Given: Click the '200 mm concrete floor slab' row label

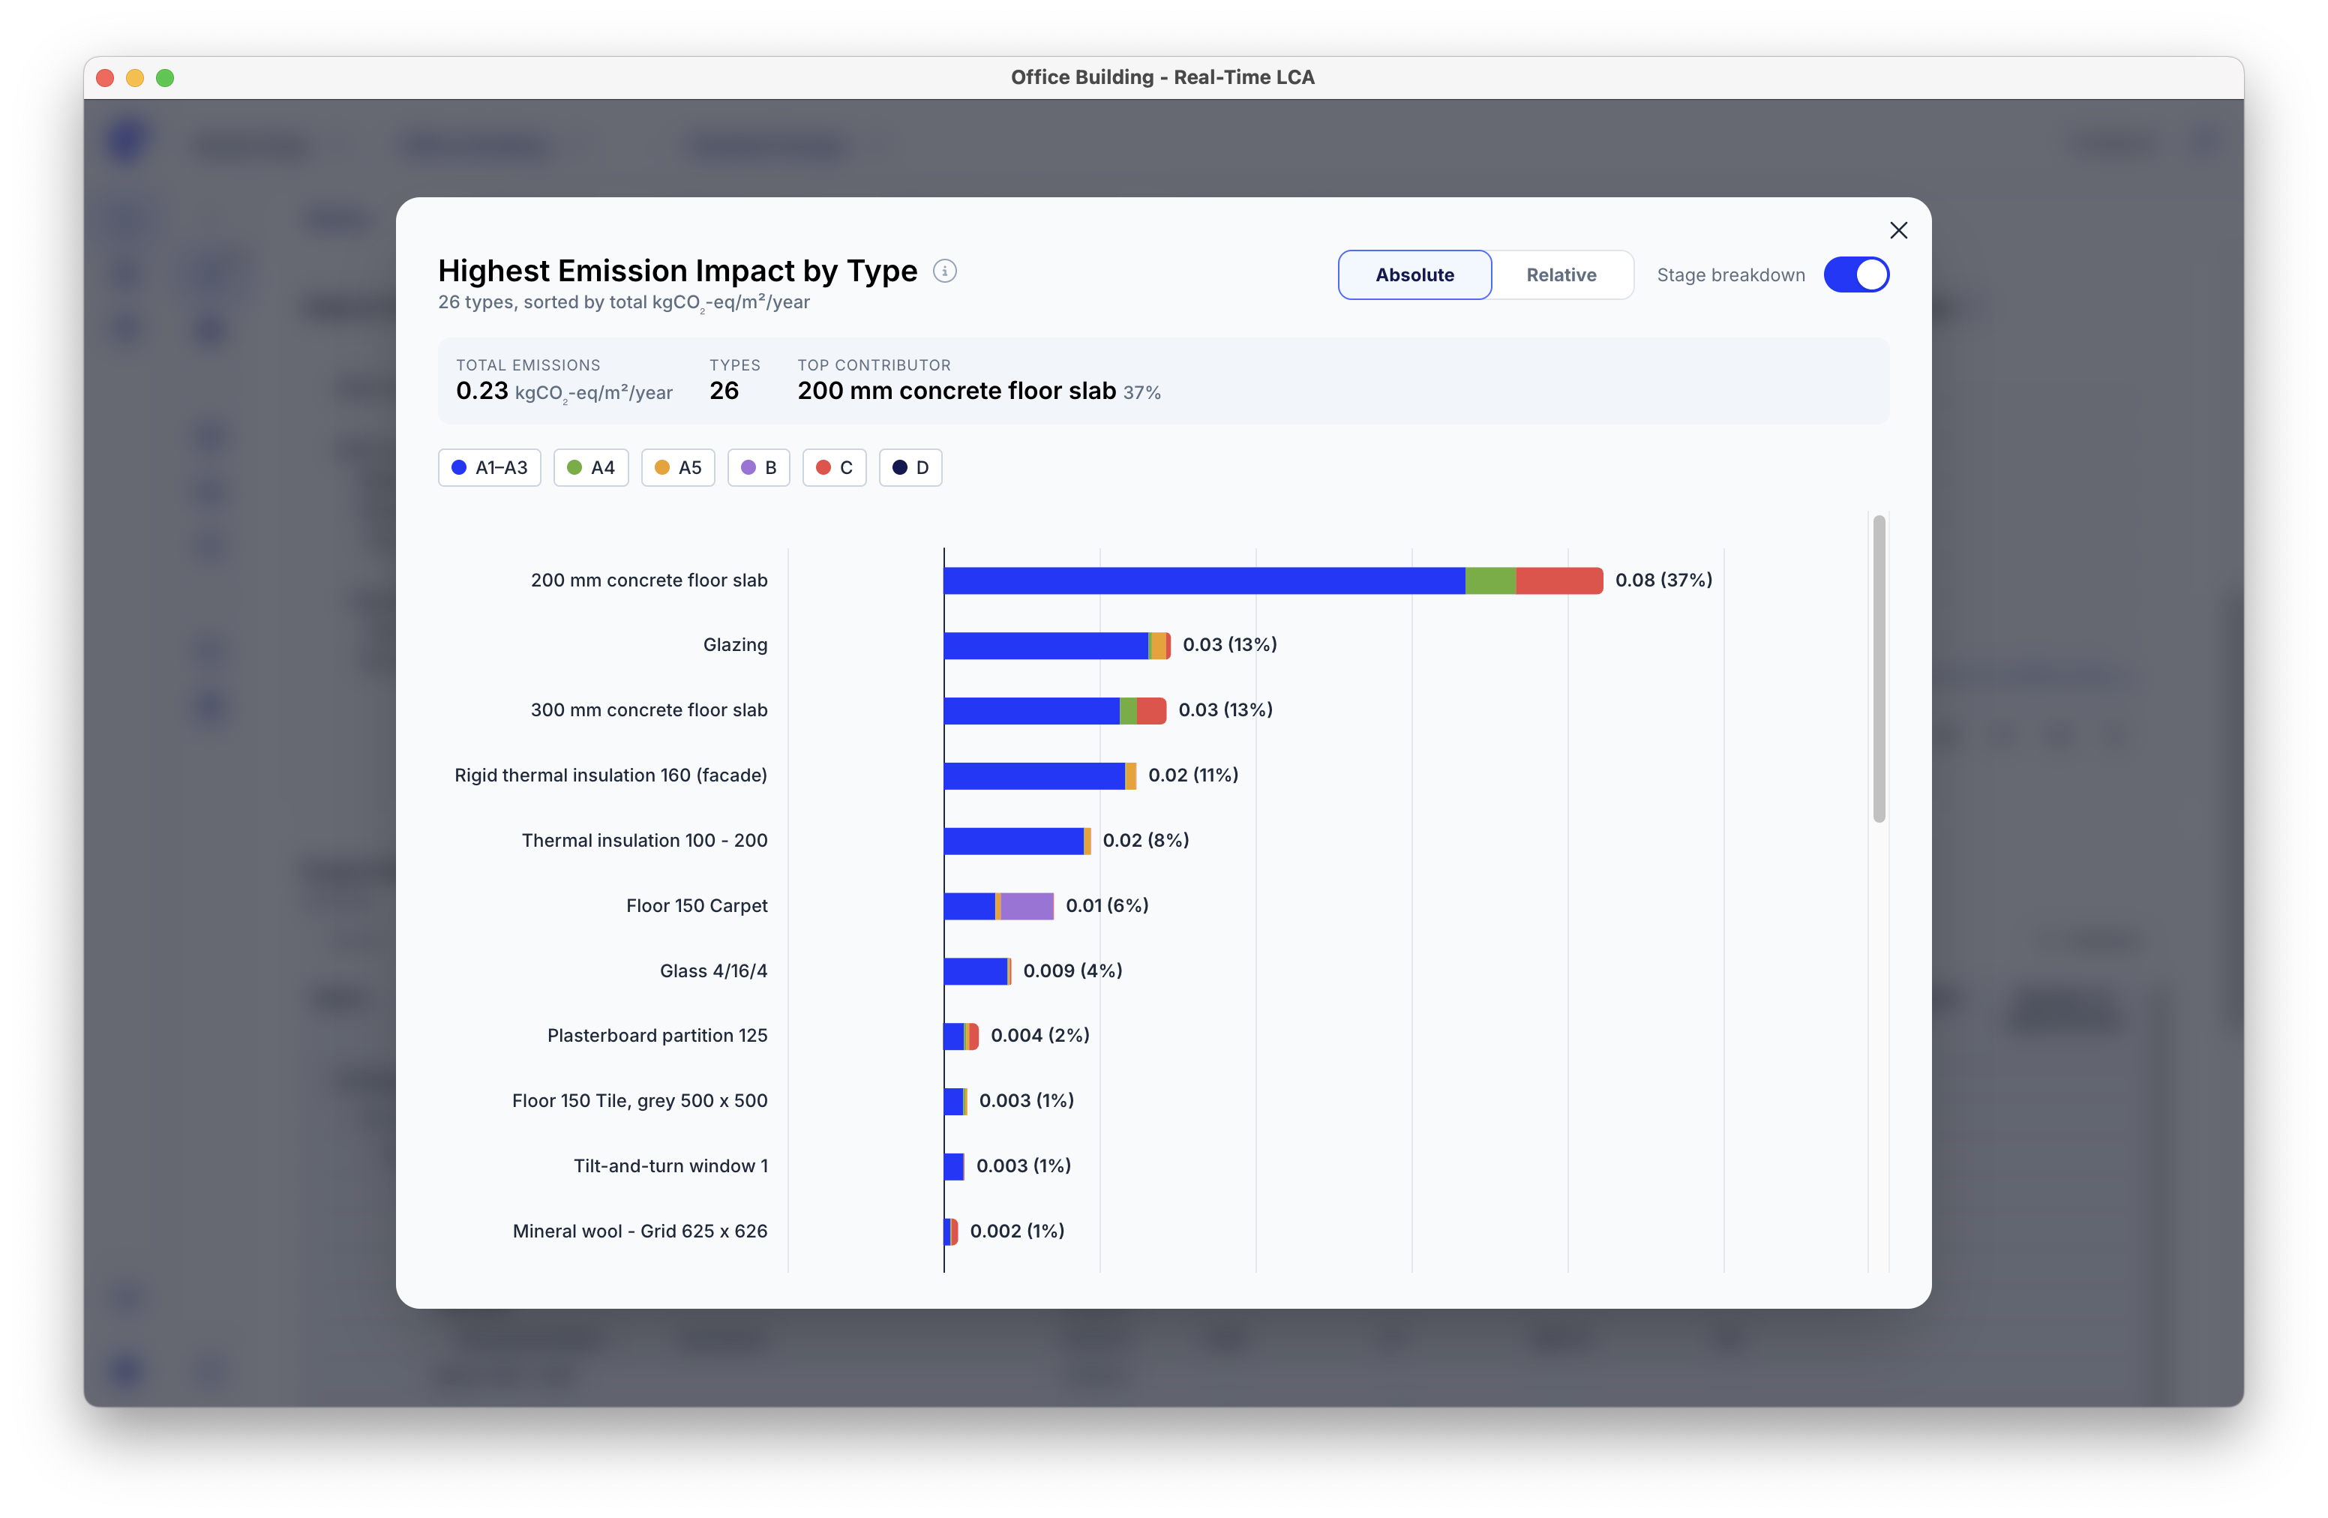Looking at the screenshot, I should click(x=649, y=580).
